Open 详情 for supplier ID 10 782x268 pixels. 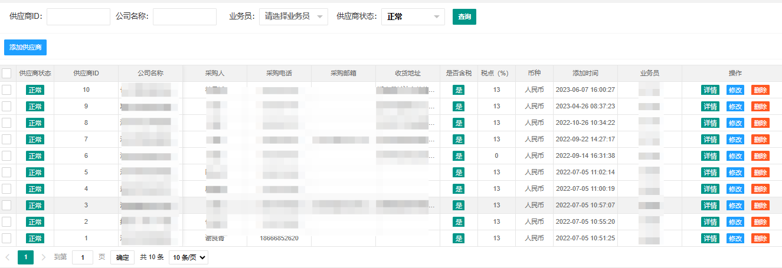click(710, 90)
